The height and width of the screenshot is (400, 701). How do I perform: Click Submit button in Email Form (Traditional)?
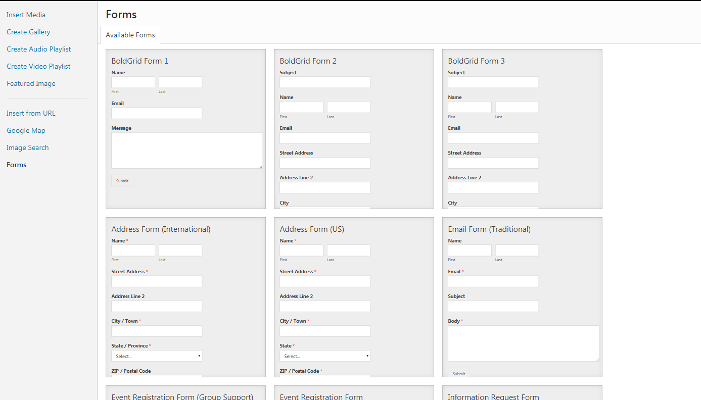tap(459, 373)
